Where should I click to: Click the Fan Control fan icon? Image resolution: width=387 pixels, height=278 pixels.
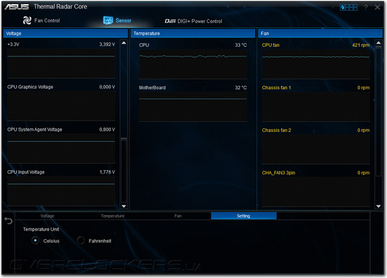pyautogui.click(x=27, y=21)
